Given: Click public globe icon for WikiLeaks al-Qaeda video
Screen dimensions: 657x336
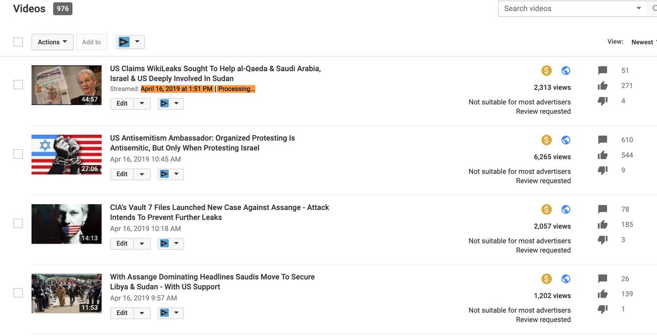Looking at the screenshot, I should 566,71.
